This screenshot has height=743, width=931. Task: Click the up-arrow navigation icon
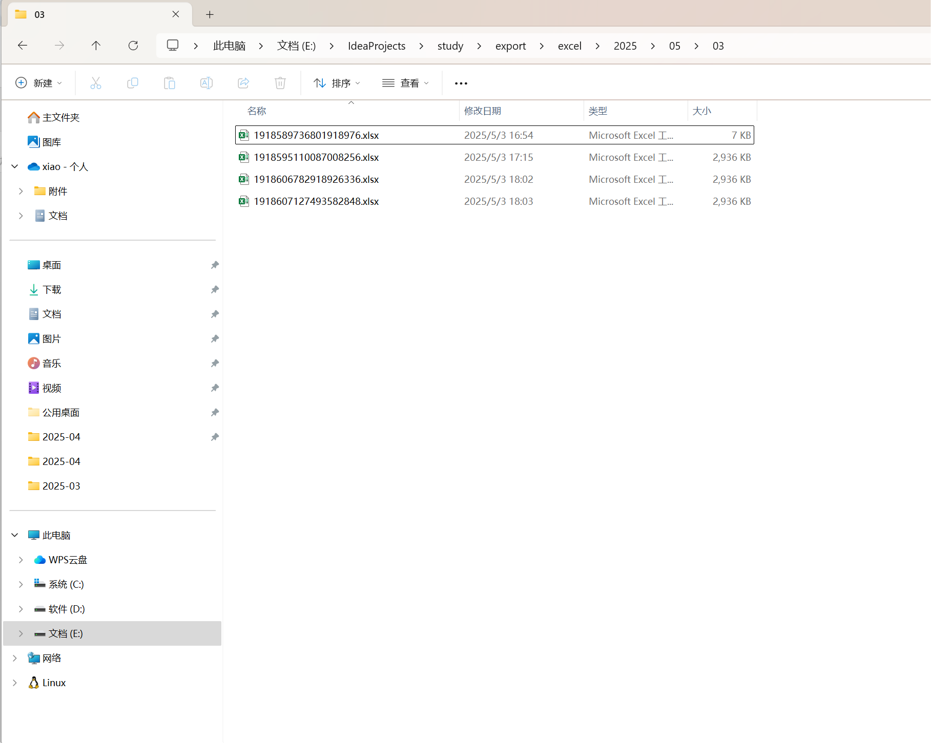point(96,46)
